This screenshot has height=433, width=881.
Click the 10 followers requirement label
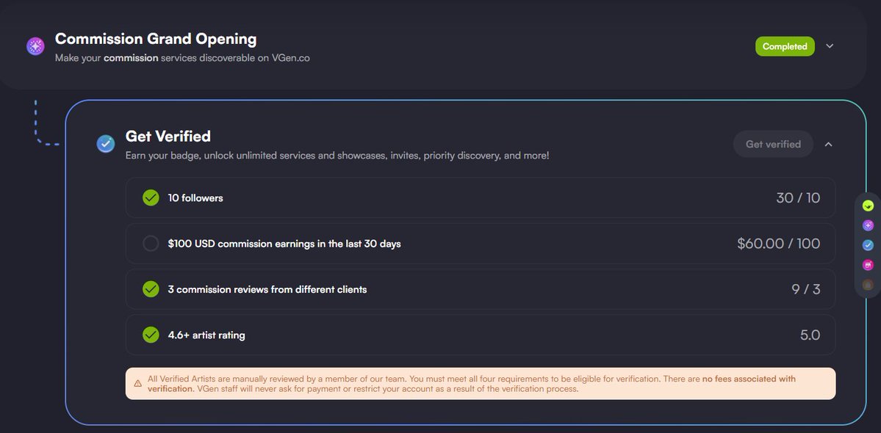coord(195,198)
